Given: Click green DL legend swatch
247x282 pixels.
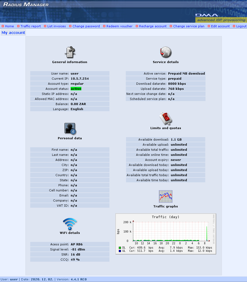Looking at the screenshot, I should 120,248.
